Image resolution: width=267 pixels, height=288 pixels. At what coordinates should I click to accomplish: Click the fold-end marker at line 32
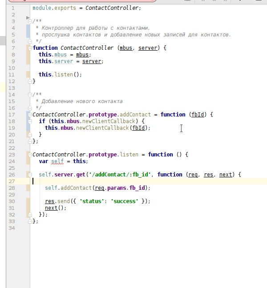click(x=30, y=215)
